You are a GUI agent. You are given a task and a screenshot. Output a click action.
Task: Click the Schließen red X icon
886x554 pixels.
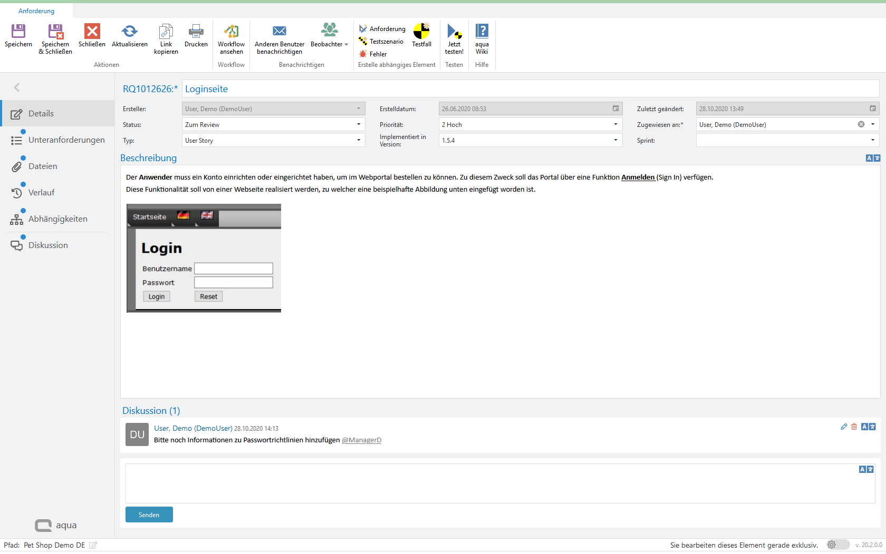coord(92,32)
